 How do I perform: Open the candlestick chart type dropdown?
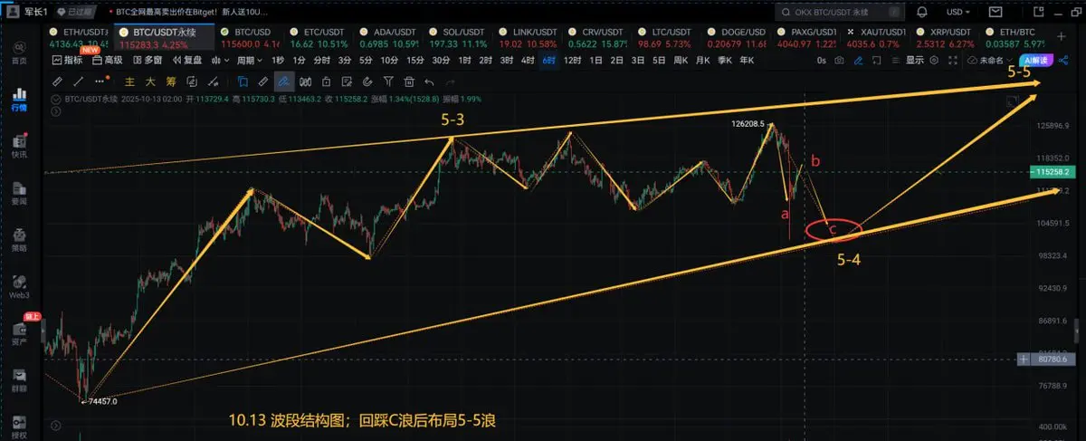tap(219, 60)
